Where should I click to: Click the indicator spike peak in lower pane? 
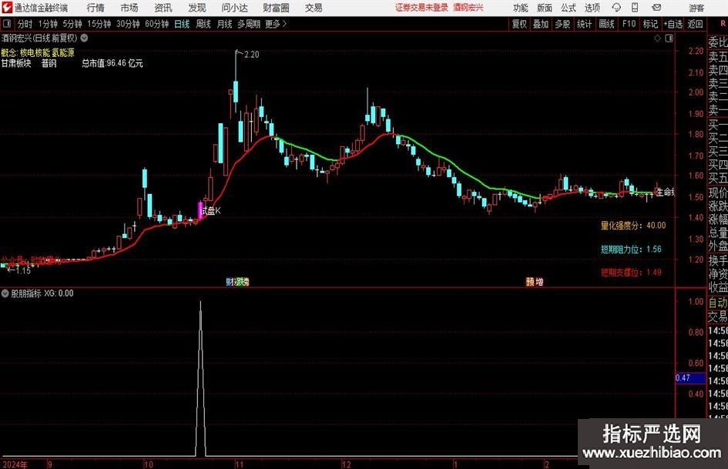[x=200, y=303]
